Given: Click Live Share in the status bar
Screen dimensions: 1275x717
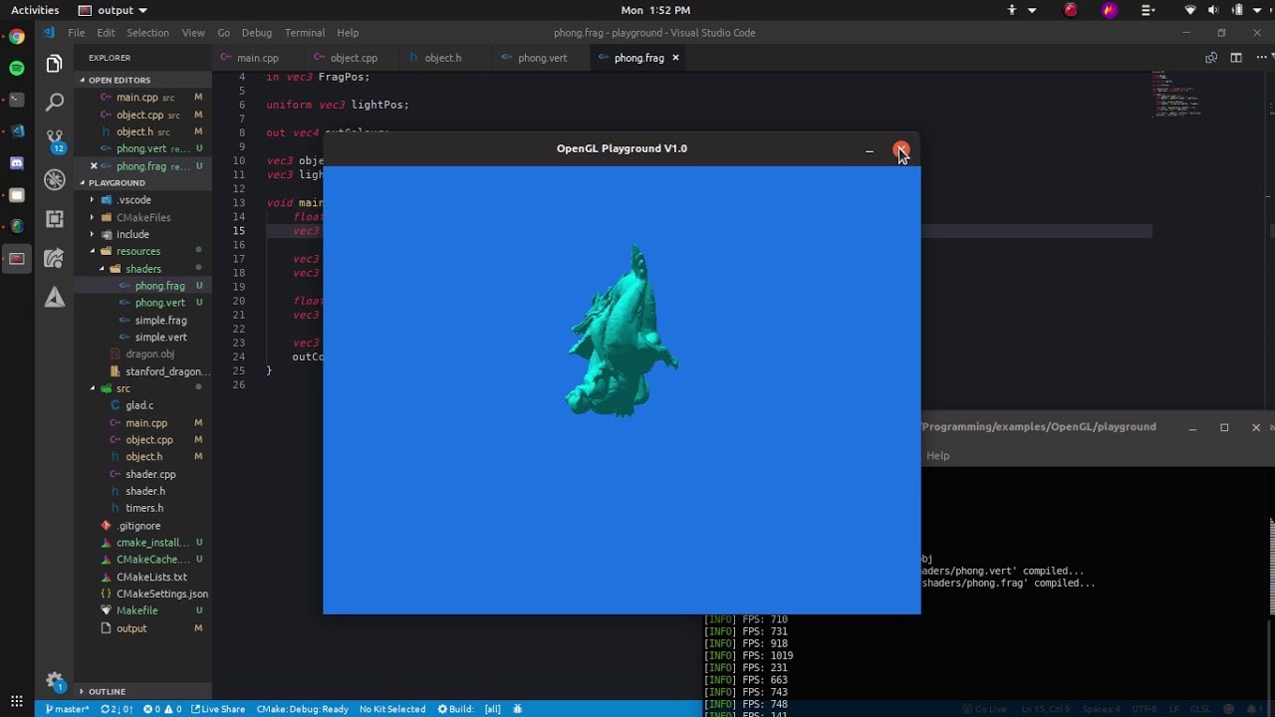Looking at the screenshot, I should click(x=218, y=709).
